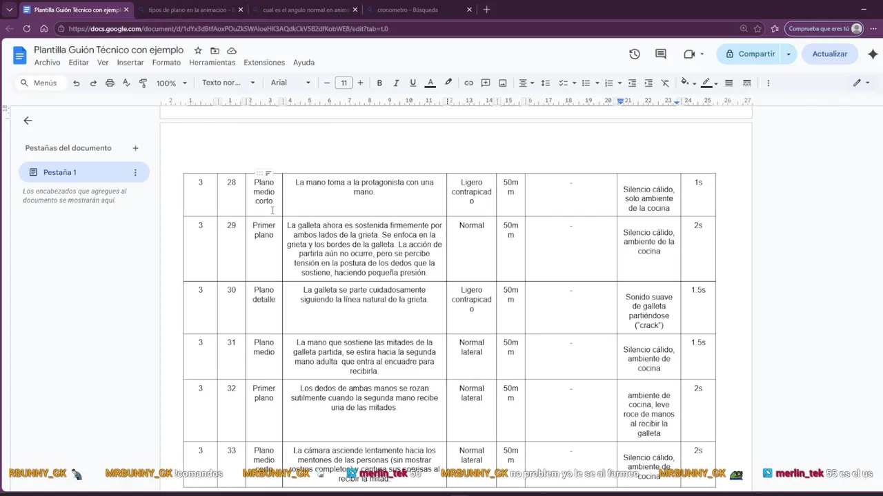This screenshot has width=883, height=496.
Task: Click the Actualizar button
Action: tap(829, 54)
